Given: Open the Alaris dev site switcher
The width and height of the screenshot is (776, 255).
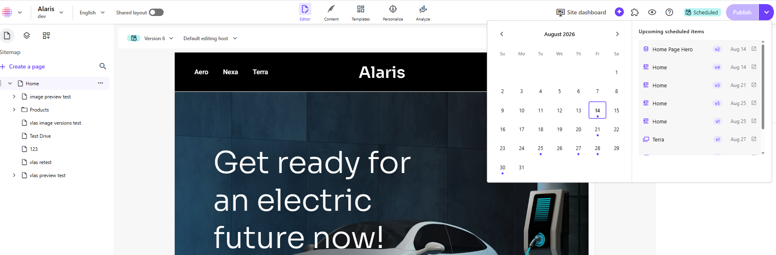Looking at the screenshot, I should point(50,12).
